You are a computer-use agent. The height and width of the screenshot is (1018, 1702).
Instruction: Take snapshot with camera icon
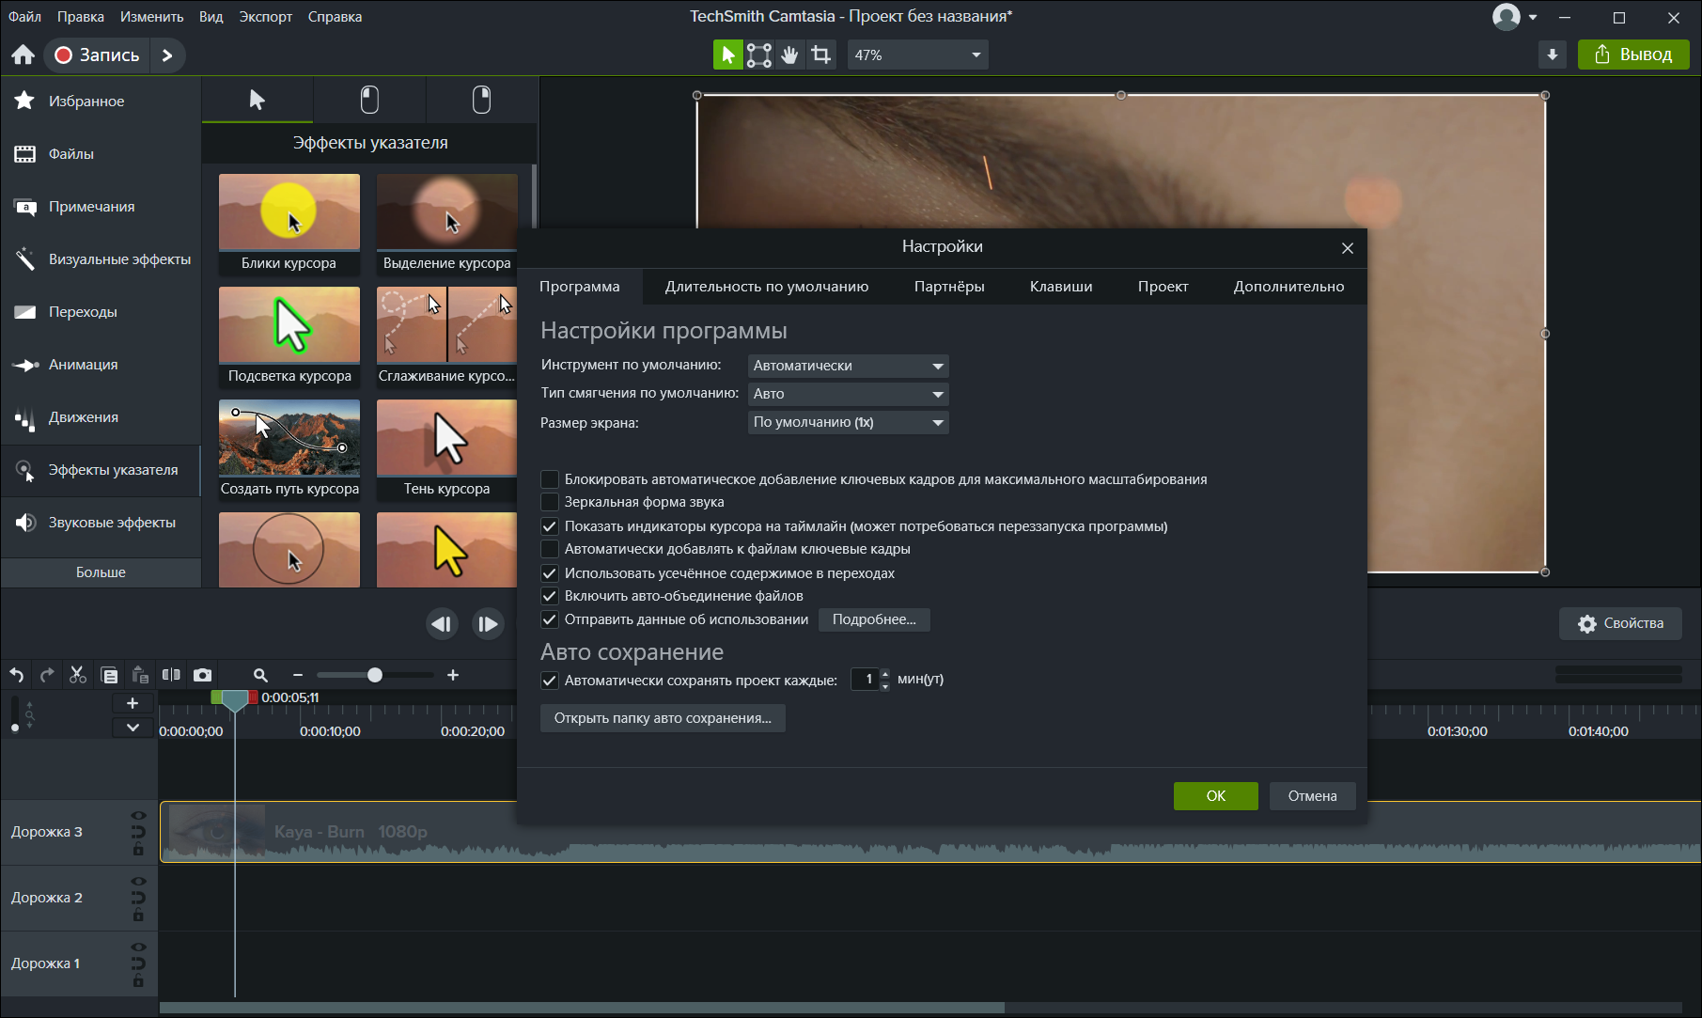(x=202, y=675)
